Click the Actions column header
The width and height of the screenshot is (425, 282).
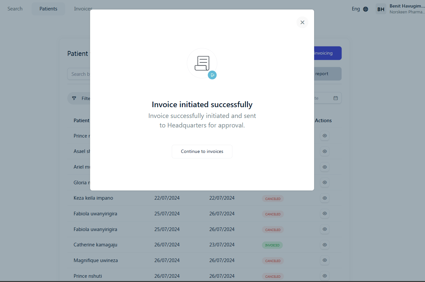click(323, 121)
